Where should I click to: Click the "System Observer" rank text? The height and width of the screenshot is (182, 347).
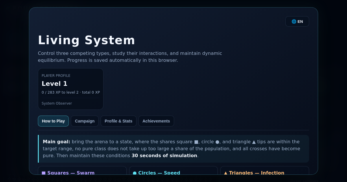(57, 103)
